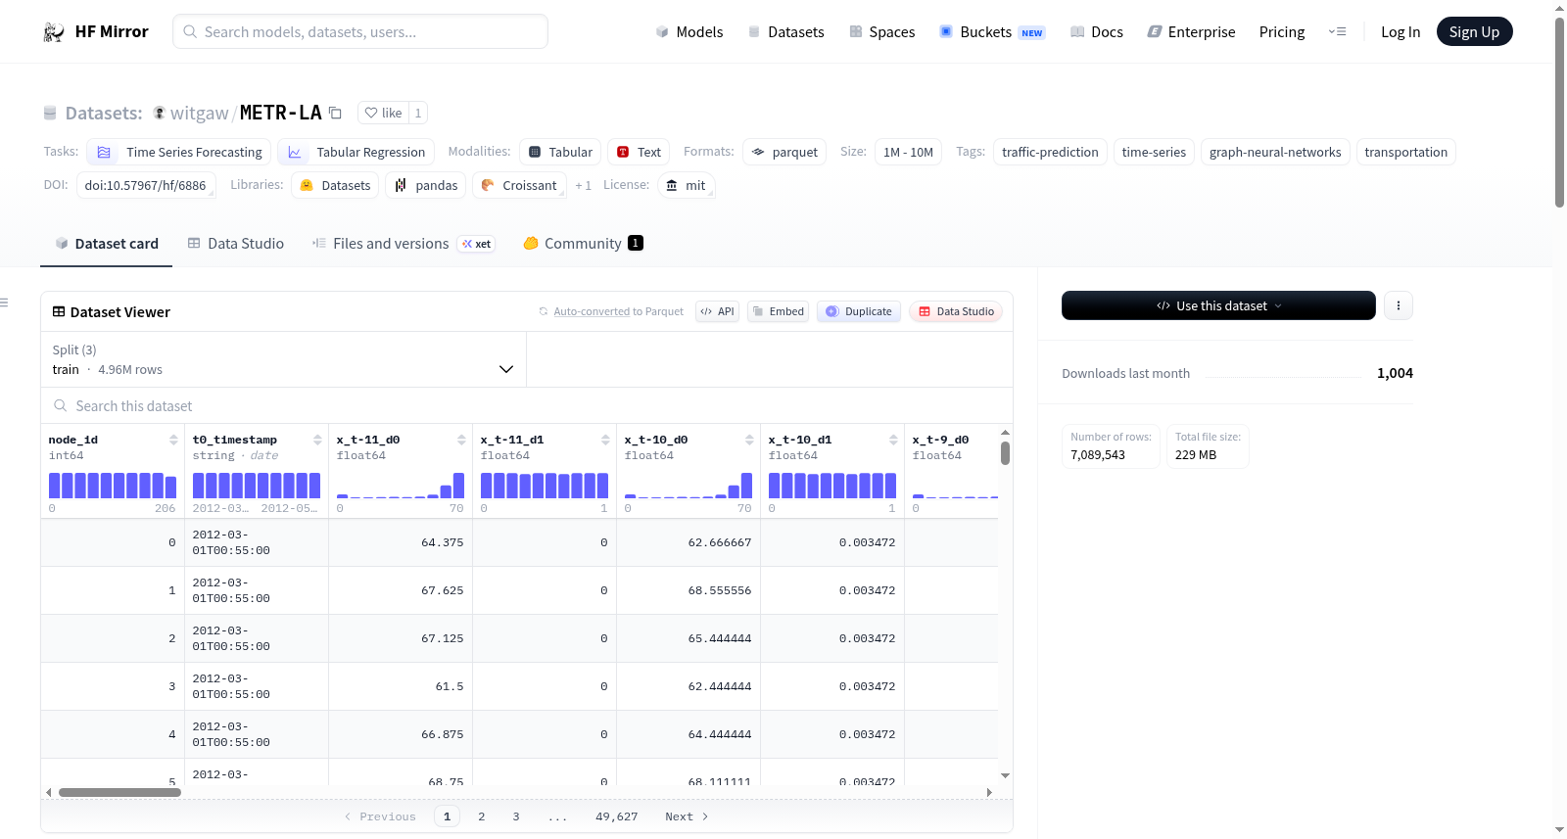The width and height of the screenshot is (1567, 839).
Task: Click the Next page button
Action: click(x=687, y=816)
